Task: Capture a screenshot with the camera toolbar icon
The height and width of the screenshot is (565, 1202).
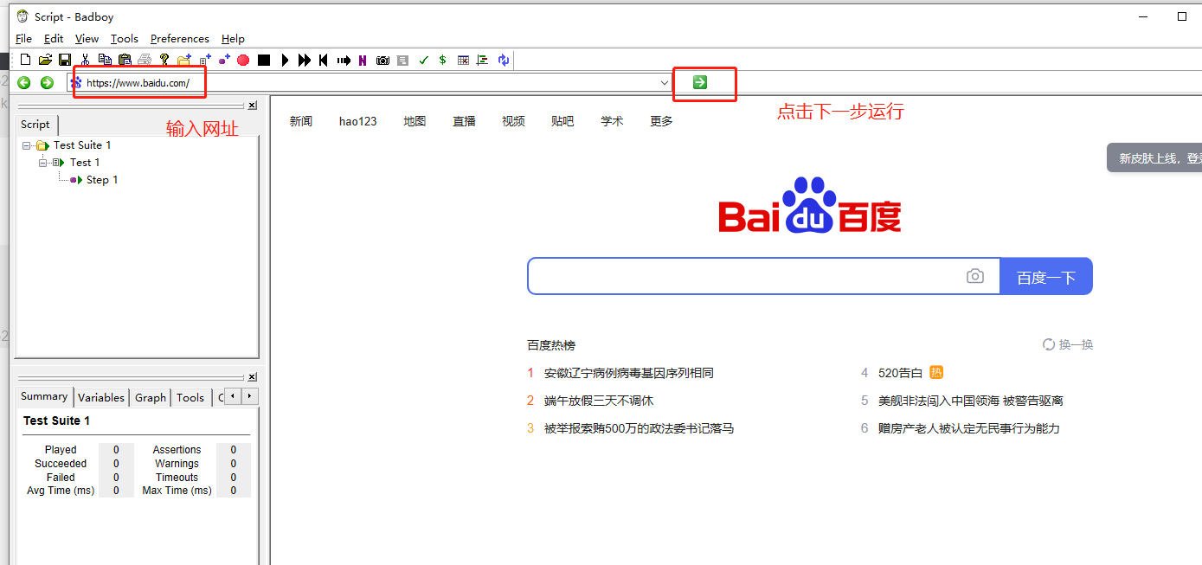Action: point(382,60)
